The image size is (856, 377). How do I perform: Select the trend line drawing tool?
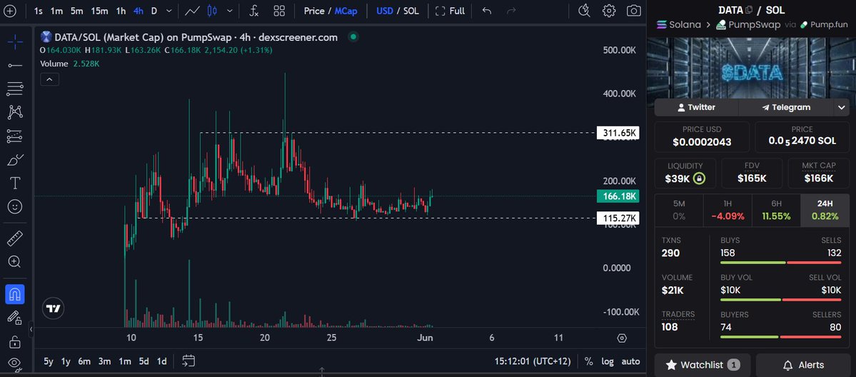(x=15, y=66)
